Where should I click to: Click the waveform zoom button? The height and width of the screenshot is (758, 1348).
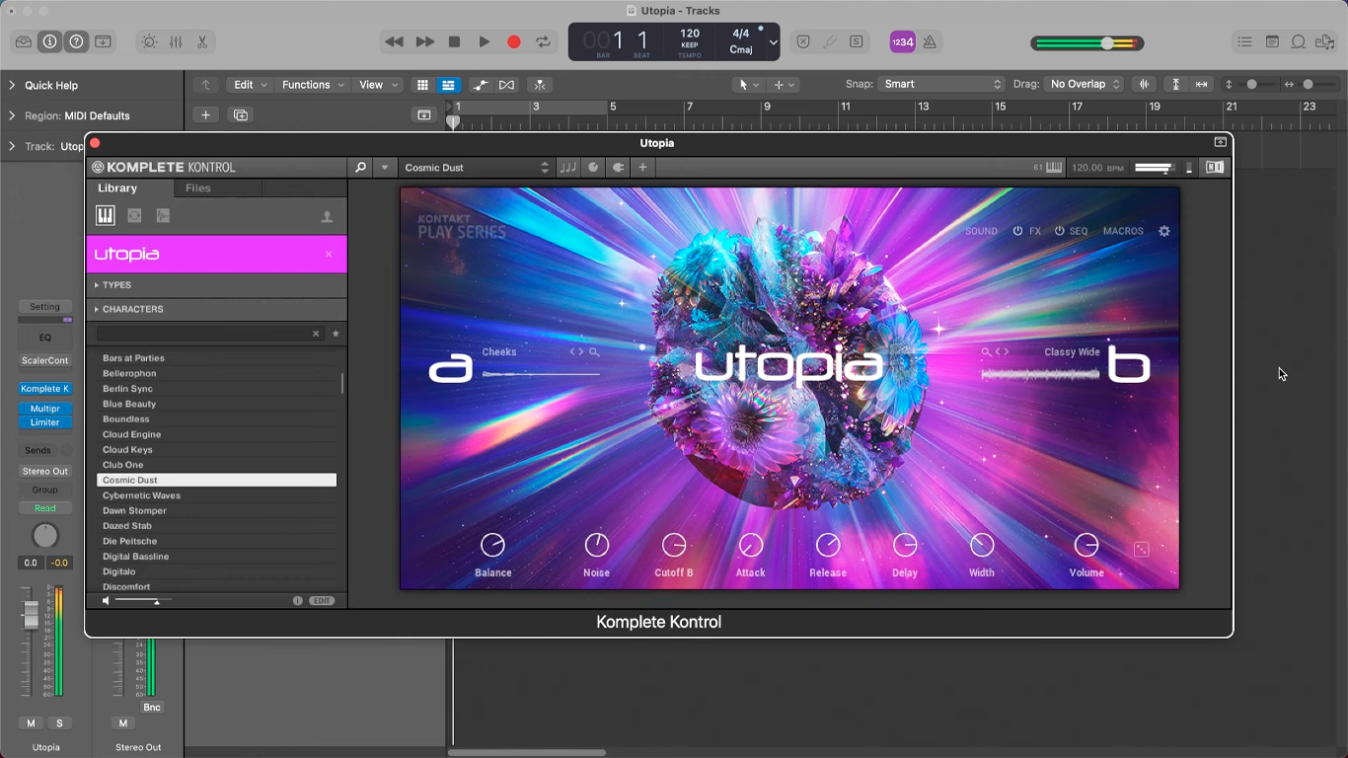[1145, 85]
